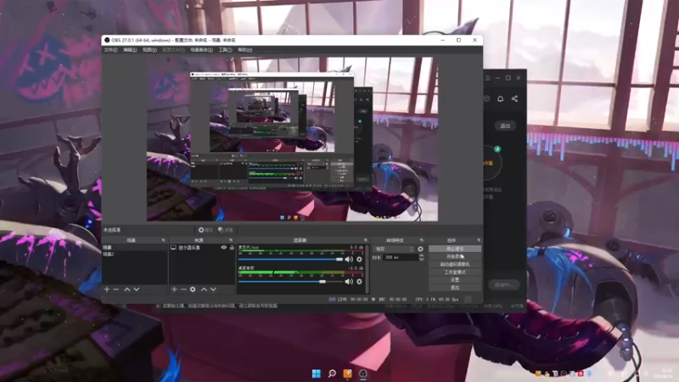679x382 pixels.
Task: Pop out the 混音器 dock panel icon
Action: pyautogui.click(x=366, y=240)
